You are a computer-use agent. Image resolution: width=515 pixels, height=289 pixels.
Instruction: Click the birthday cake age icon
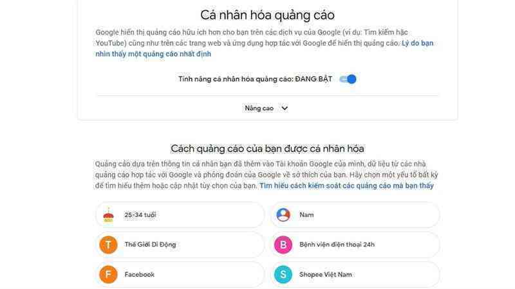(x=108, y=215)
